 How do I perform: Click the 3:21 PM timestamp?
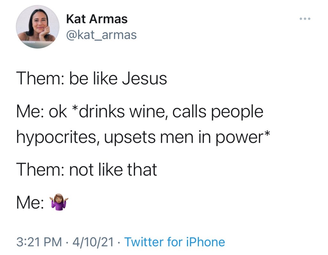39,242
